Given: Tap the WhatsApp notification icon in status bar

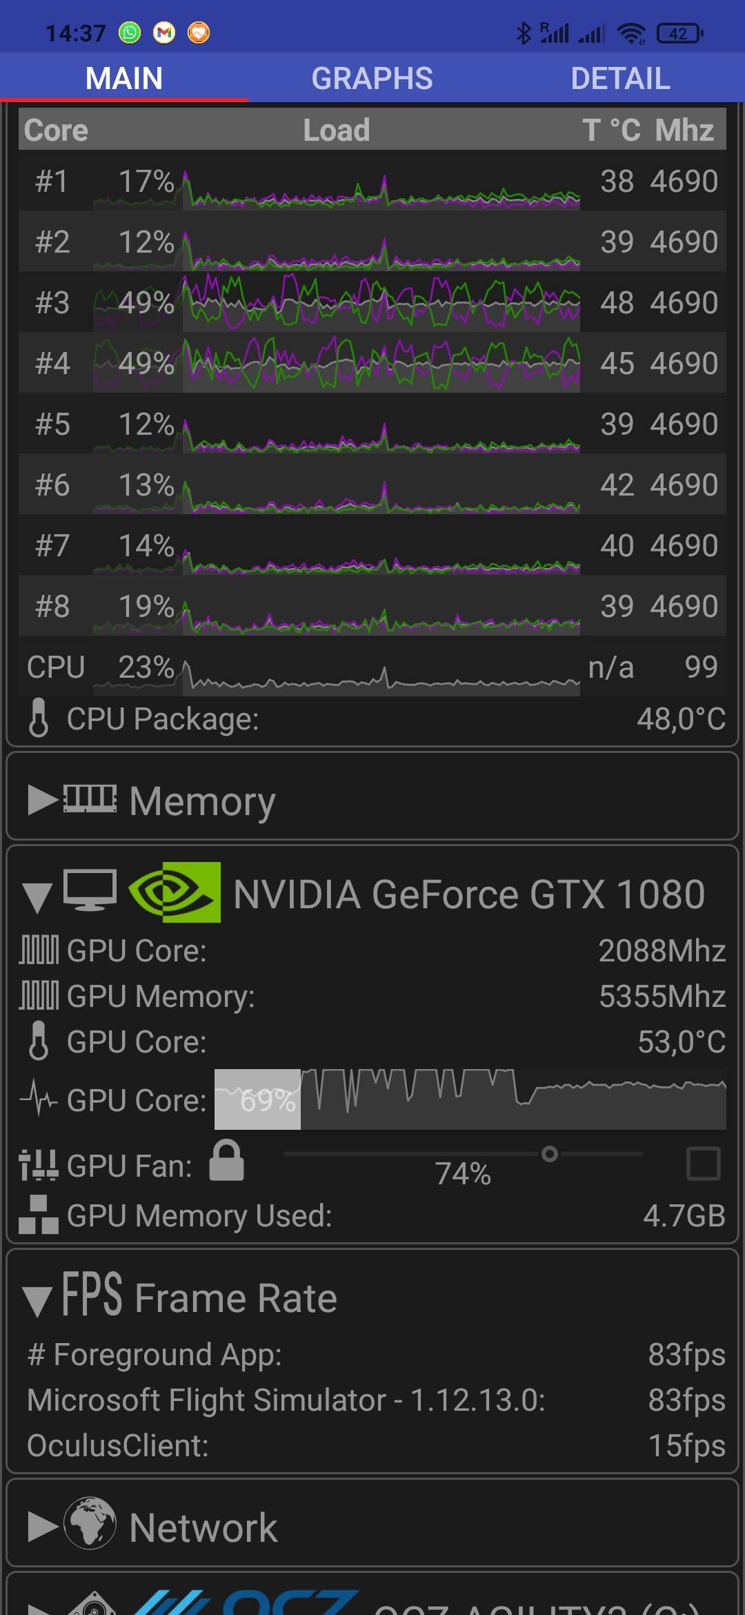Looking at the screenshot, I should [130, 32].
